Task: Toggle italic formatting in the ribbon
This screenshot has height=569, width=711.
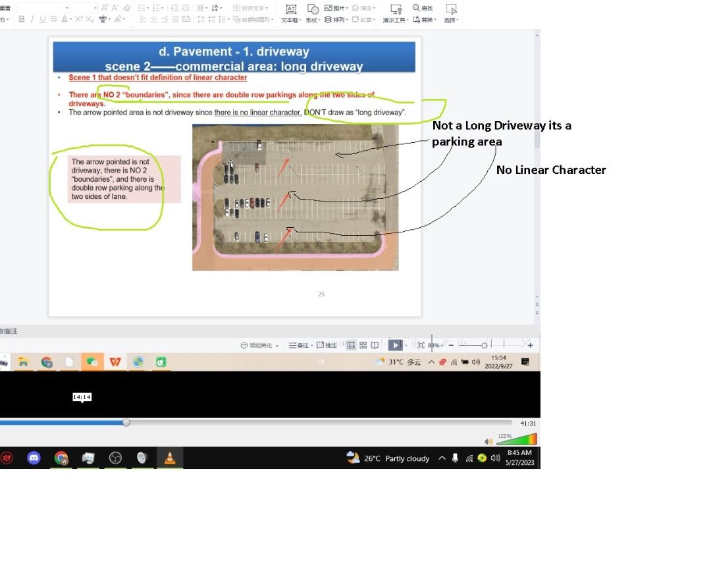Action: (x=32, y=20)
